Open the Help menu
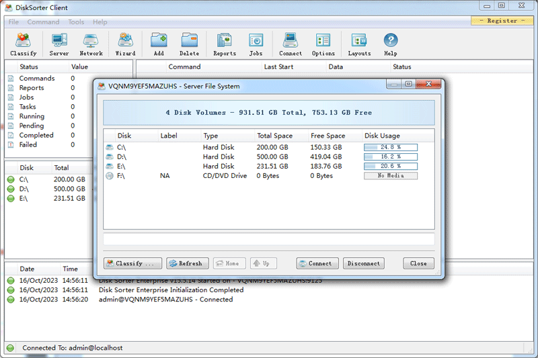 pos(100,22)
